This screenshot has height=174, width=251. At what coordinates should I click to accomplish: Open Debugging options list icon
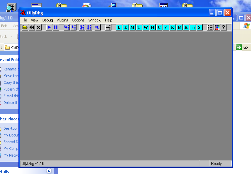point(210,27)
